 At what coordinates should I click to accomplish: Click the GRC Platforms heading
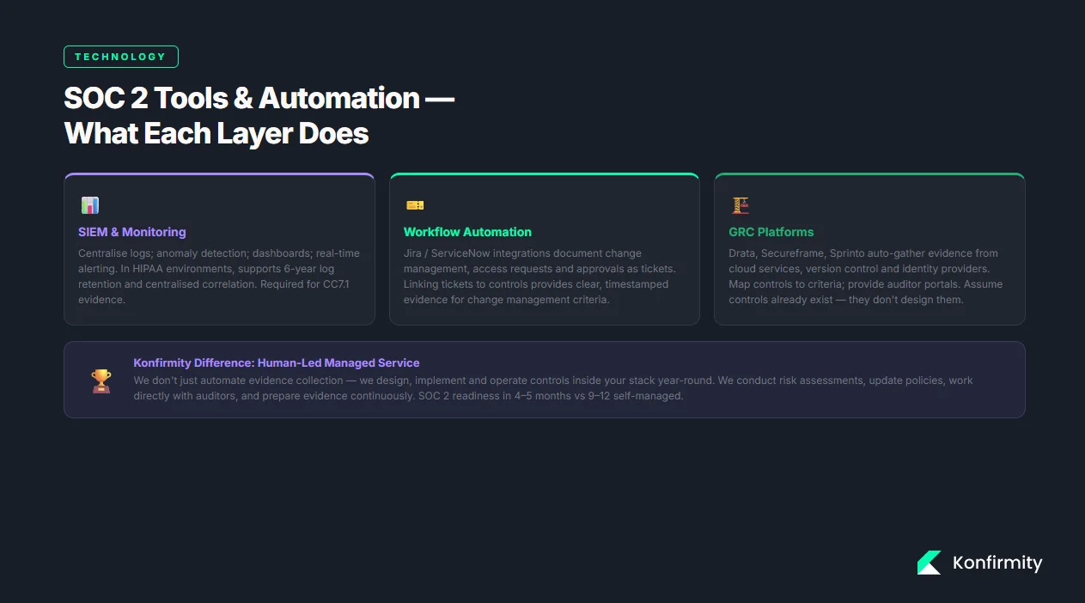(x=771, y=232)
